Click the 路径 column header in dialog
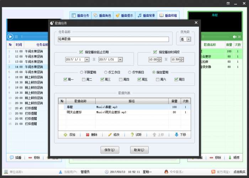 pyautogui.click(x=132, y=101)
